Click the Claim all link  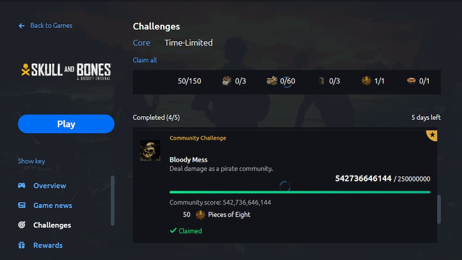tap(145, 60)
